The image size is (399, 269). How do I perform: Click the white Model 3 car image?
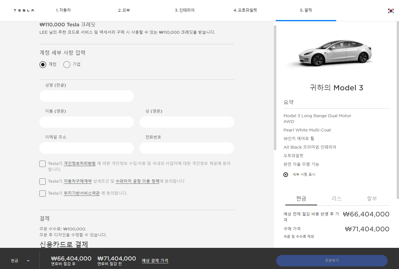[335, 53]
